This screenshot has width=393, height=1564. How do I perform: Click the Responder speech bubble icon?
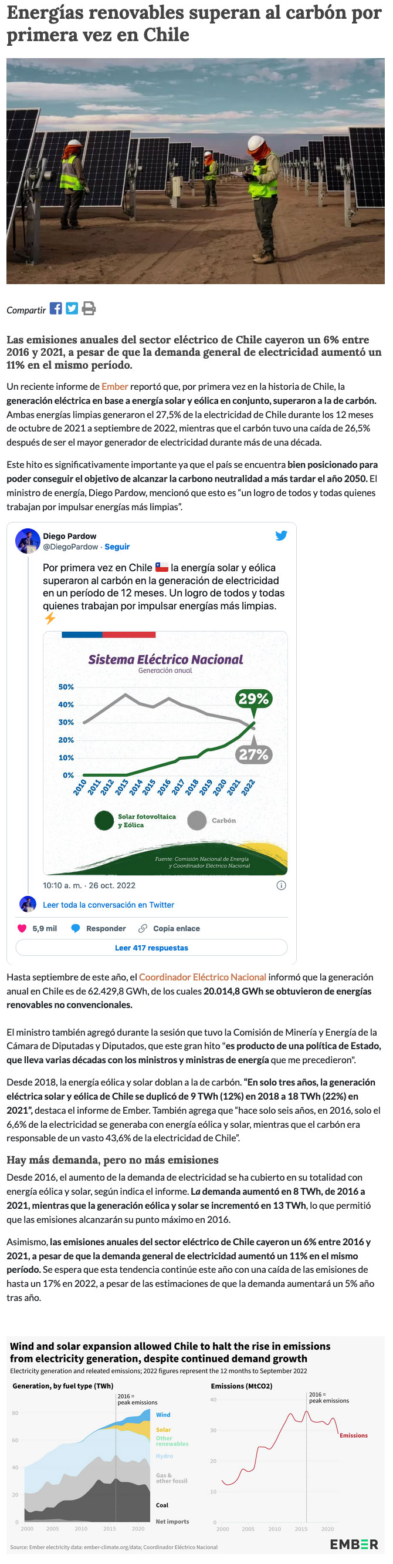click(x=76, y=928)
